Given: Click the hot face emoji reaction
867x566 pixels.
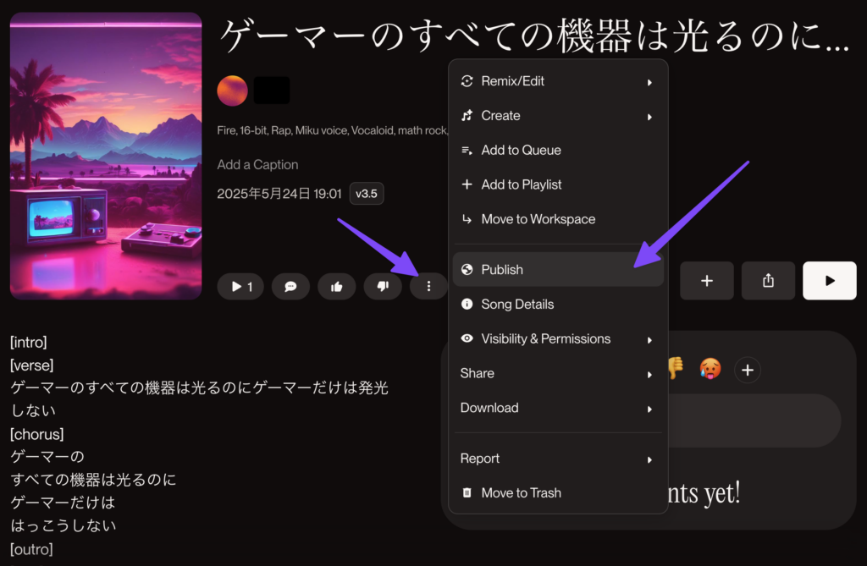Looking at the screenshot, I should tap(710, 369).
